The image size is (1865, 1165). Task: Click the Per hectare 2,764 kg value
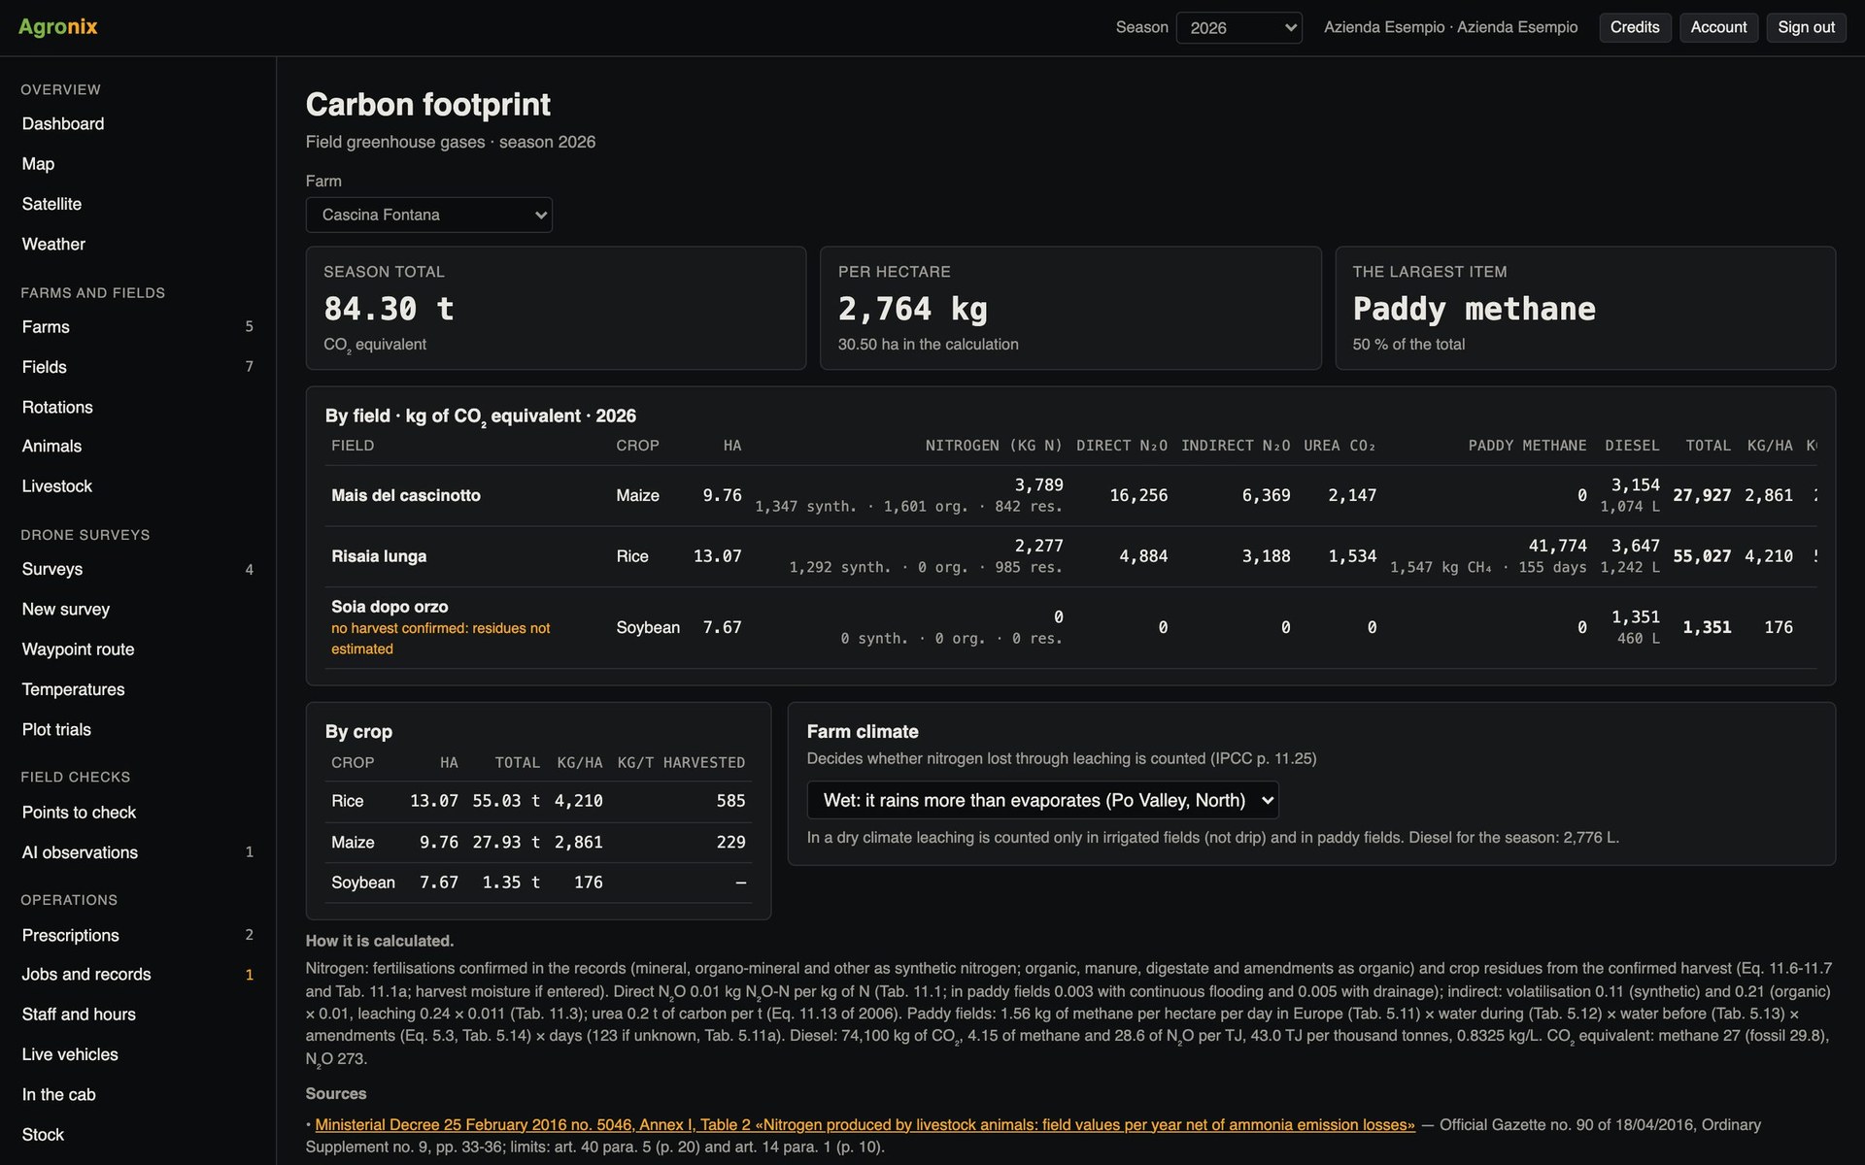913,309
